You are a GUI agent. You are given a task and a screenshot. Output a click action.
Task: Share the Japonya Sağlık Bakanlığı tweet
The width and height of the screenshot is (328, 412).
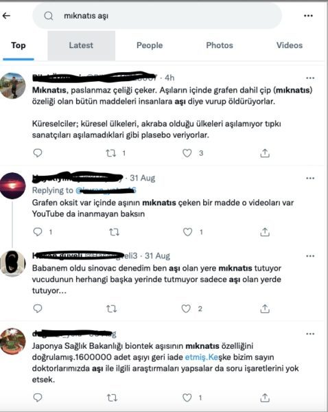265,398
